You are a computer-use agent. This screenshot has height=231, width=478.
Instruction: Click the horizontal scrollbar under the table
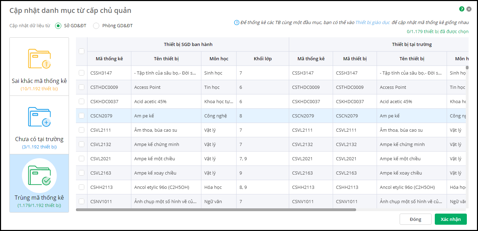point(216,210)
